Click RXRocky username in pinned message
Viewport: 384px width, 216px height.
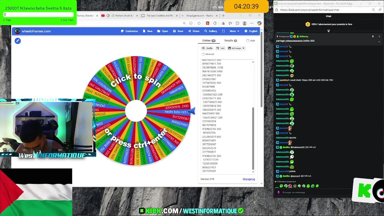(304, 37)
